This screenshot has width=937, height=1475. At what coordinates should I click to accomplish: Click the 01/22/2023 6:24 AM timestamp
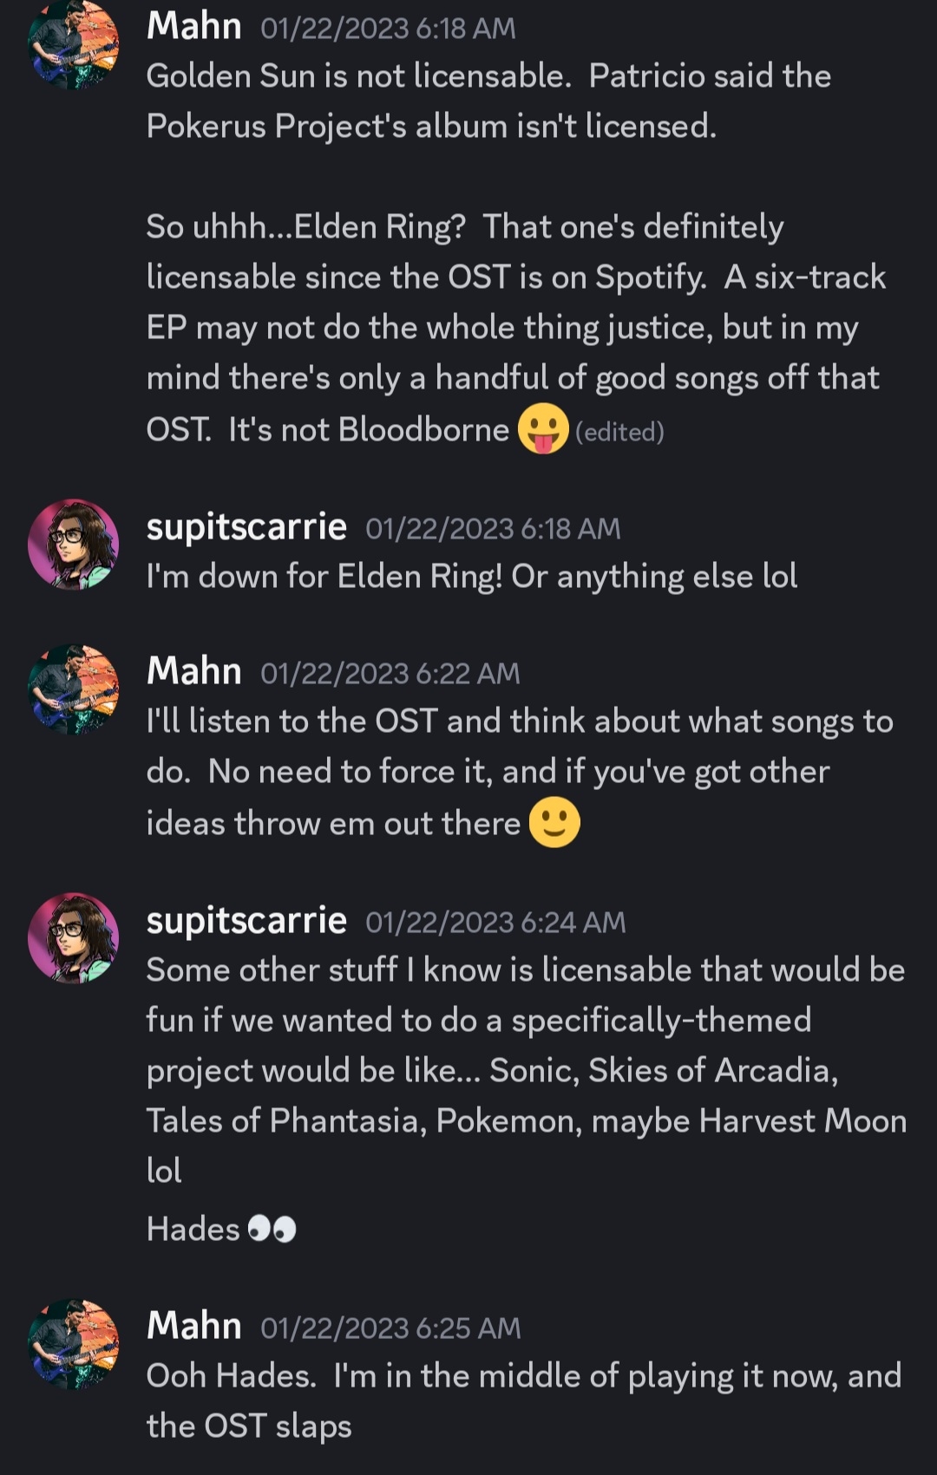[x=495, y=923]
